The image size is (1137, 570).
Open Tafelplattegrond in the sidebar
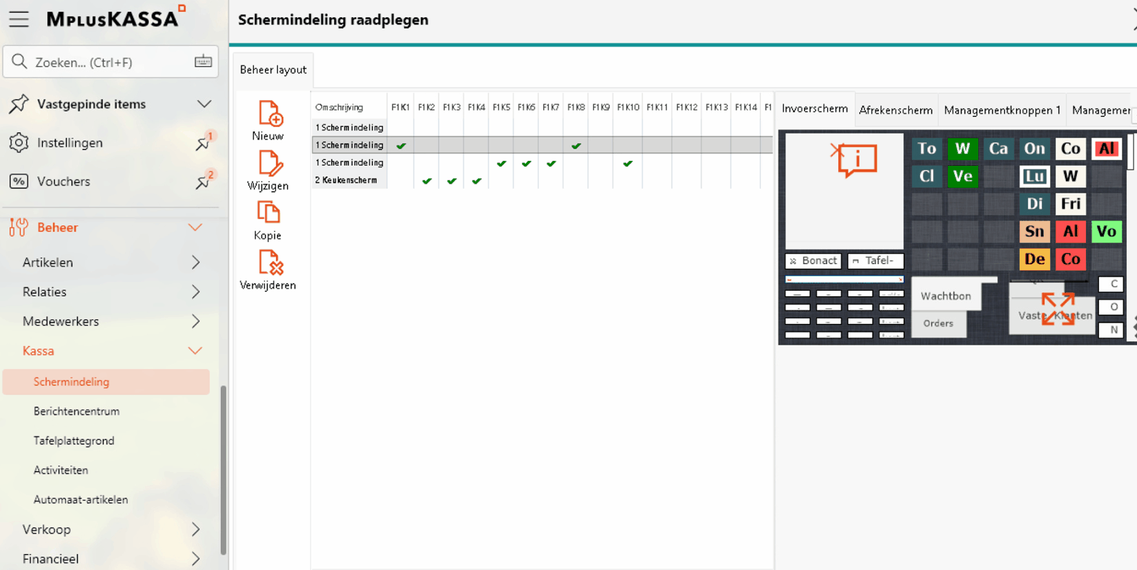[x=74, y=441]
